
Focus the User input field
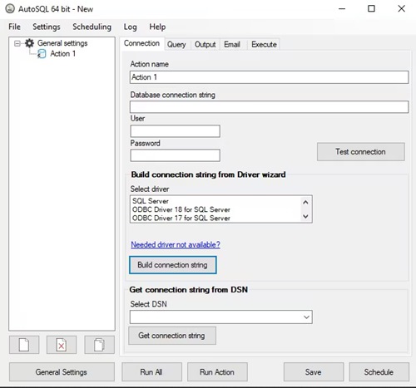tap(175, 131)
